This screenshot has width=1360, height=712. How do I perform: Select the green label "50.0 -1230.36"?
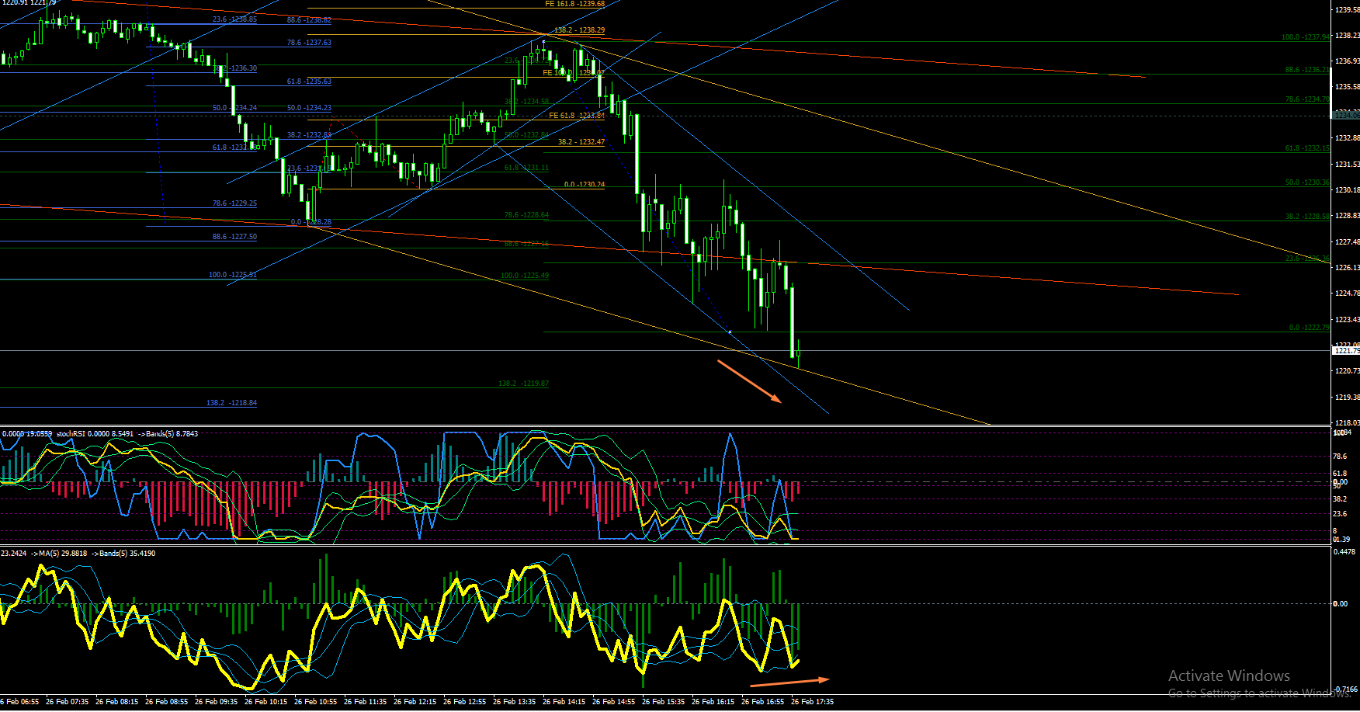click(1307, 182)
